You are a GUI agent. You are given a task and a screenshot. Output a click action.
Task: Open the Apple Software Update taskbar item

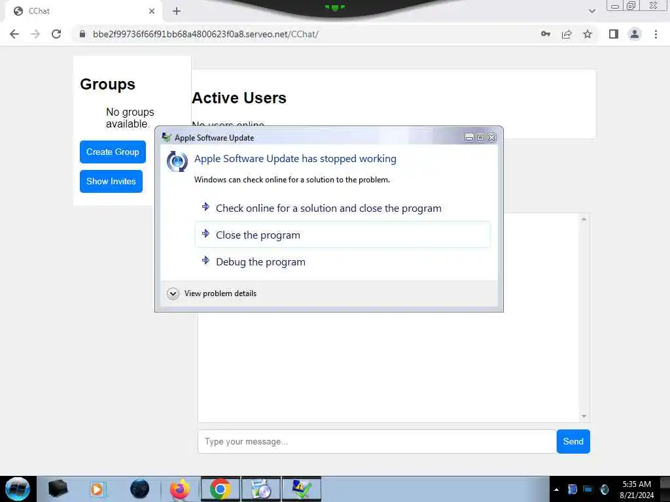[261, 489]
